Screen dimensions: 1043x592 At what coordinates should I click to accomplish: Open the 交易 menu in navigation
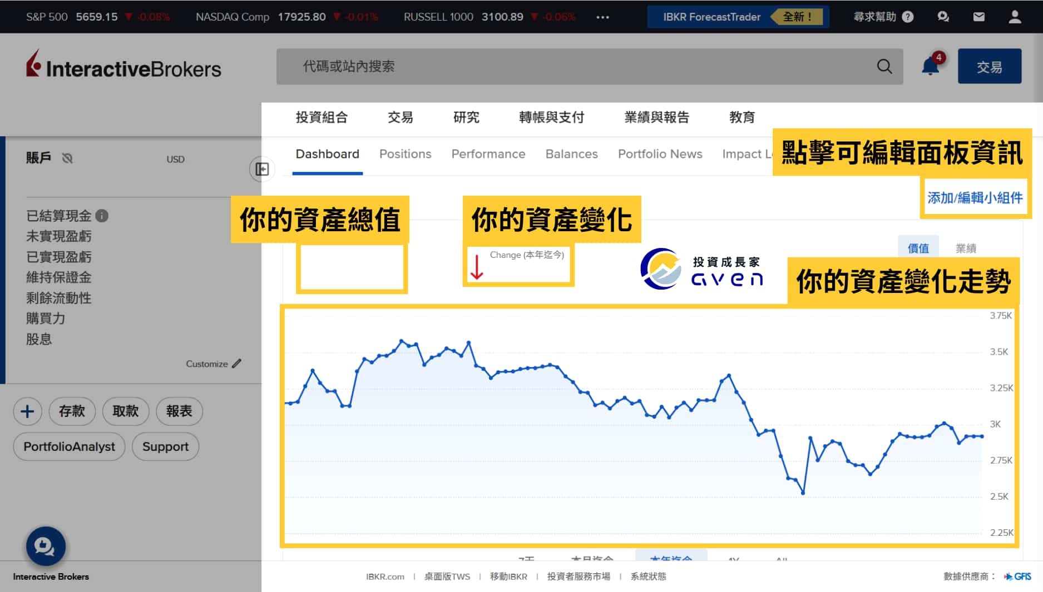tap(401, 117)
